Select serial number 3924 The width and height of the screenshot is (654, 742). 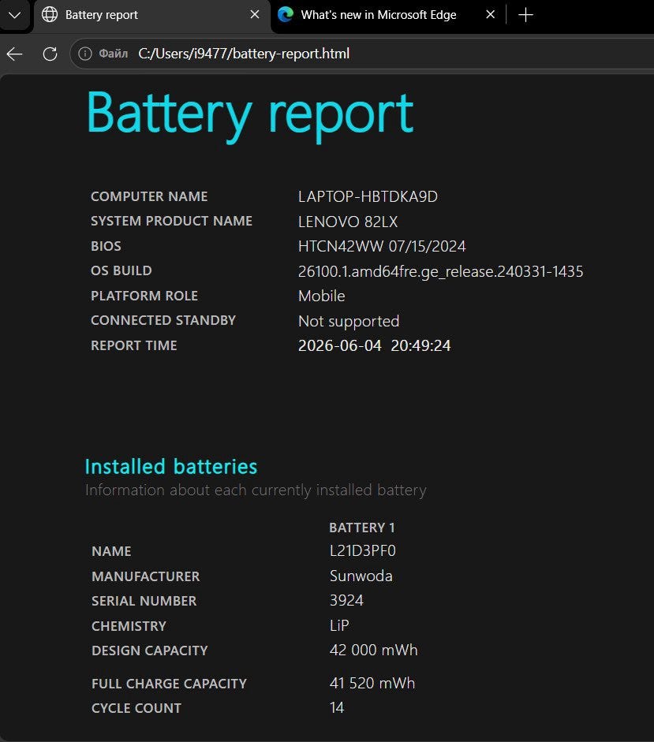pos(346,601)
